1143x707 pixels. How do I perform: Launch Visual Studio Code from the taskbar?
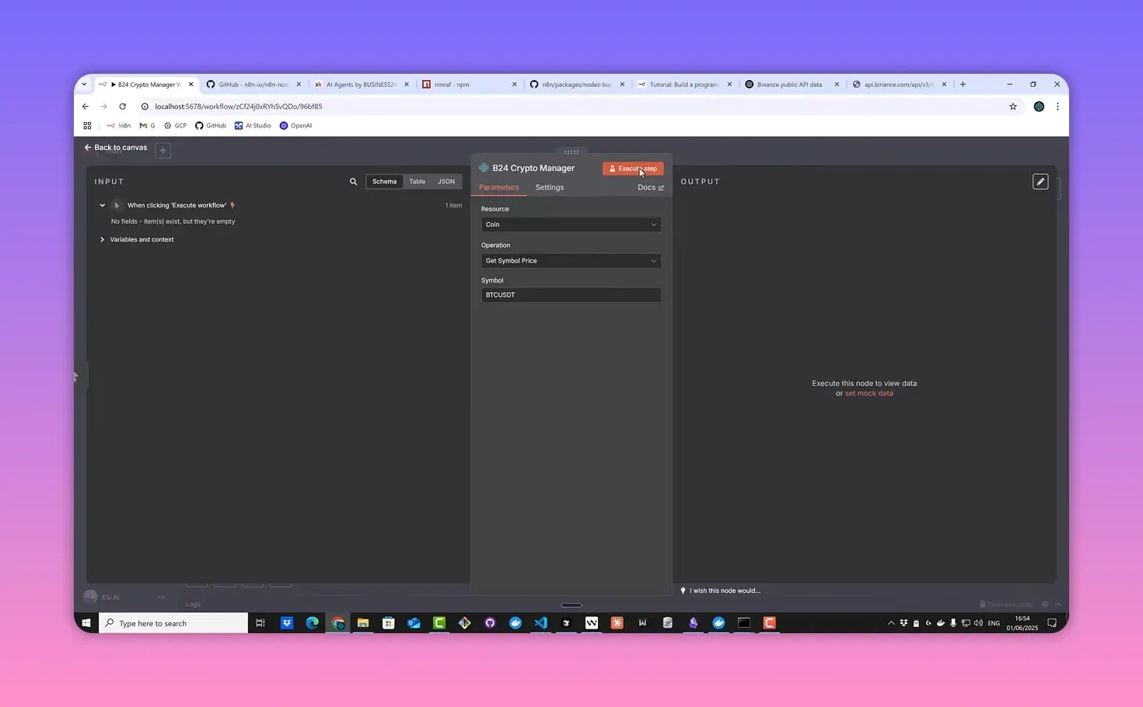coord(540,622)
